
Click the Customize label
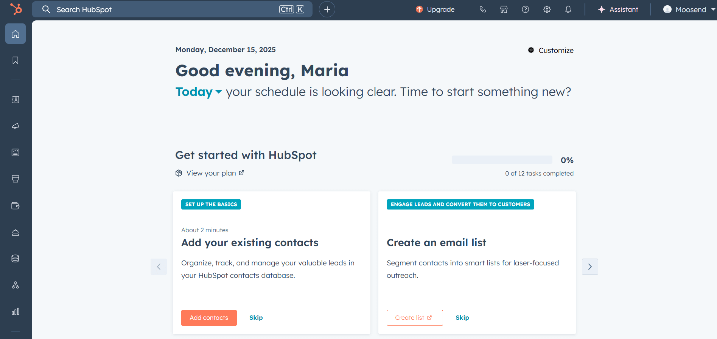(556, 50)
